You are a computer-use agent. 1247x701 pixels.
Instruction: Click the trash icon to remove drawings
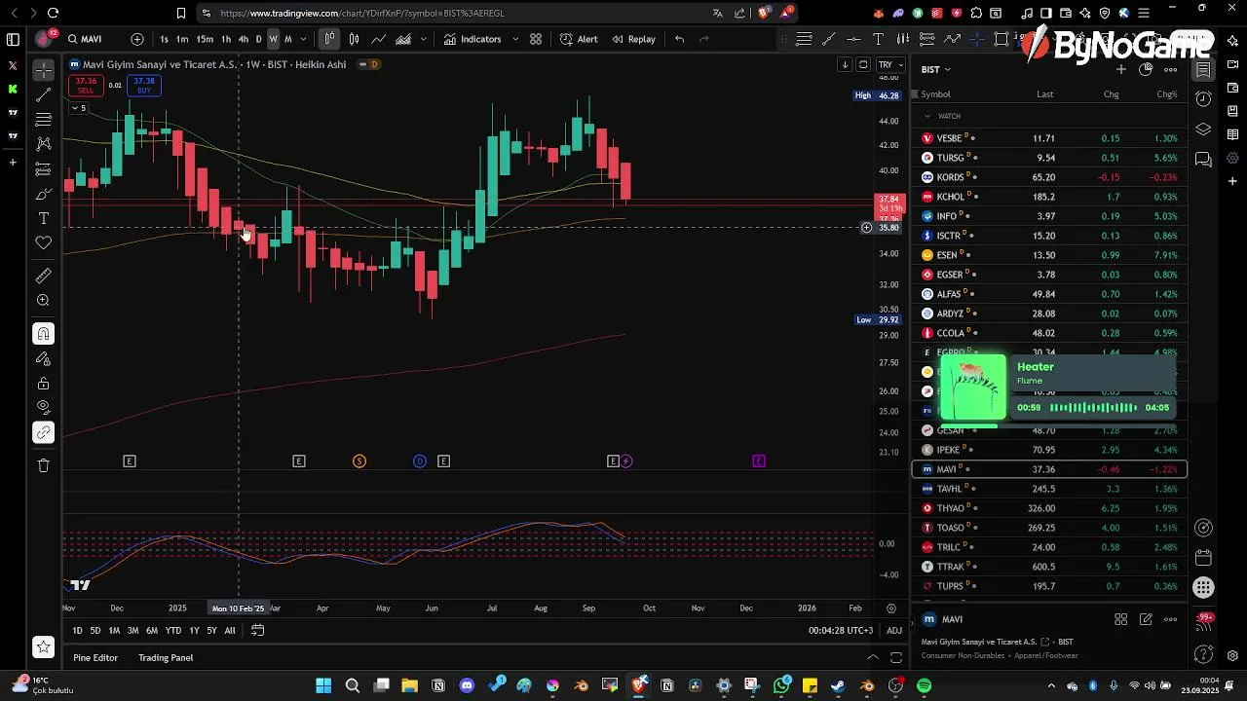coord(43,465)
